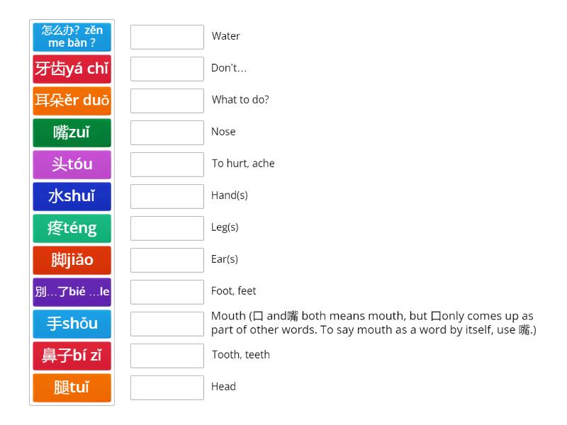This screenshot has height=425, width=567.
Task: Select the empty slot beside Don't…
Action: pyautogui.click(x=167, y=69)
